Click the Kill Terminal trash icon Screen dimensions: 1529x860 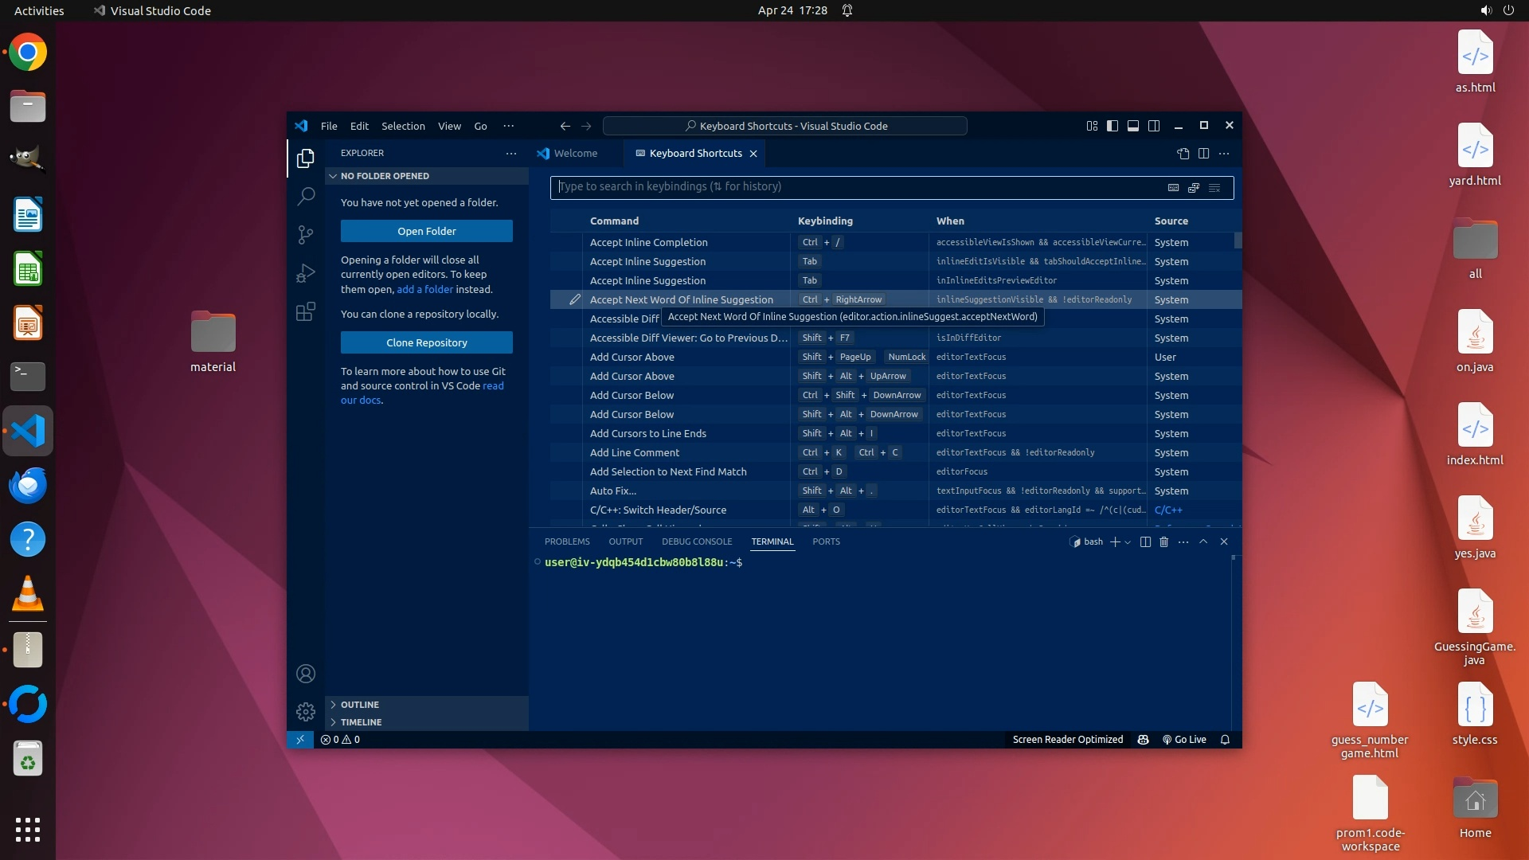point(1163,541)
